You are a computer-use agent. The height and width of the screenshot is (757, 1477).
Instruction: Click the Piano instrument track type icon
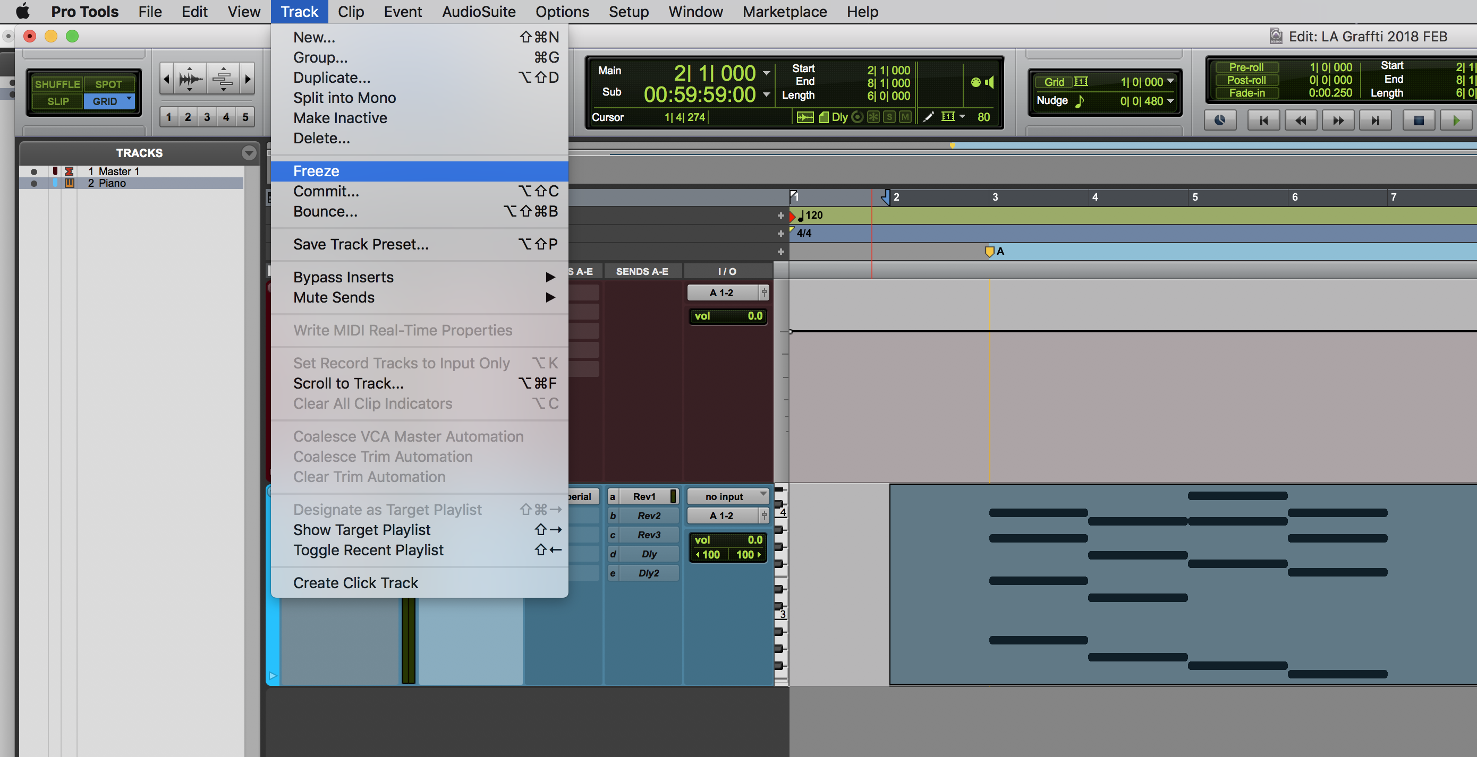pos(70,183)
